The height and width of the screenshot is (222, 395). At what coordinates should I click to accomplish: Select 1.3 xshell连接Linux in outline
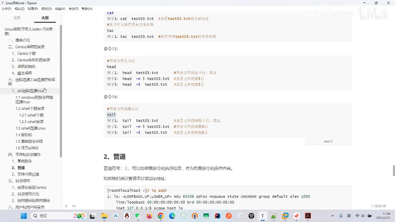click(x=31, y=128)
